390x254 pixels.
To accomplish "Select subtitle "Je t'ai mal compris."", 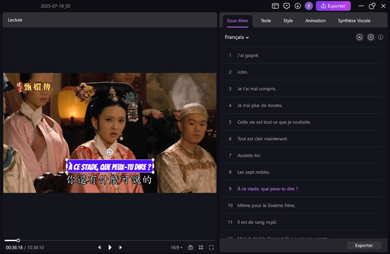I will coord(303,89).
